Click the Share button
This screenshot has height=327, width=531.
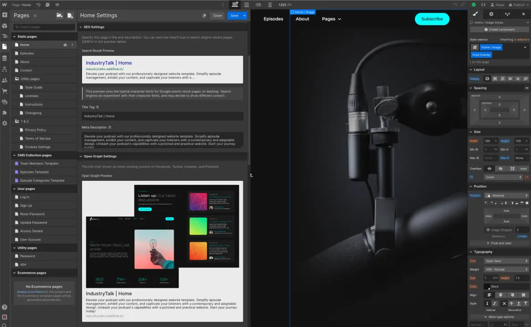click(497, 5)
